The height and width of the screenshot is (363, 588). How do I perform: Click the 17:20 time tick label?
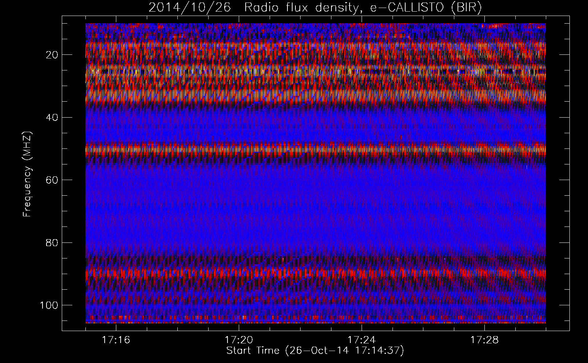click(239, 340)
